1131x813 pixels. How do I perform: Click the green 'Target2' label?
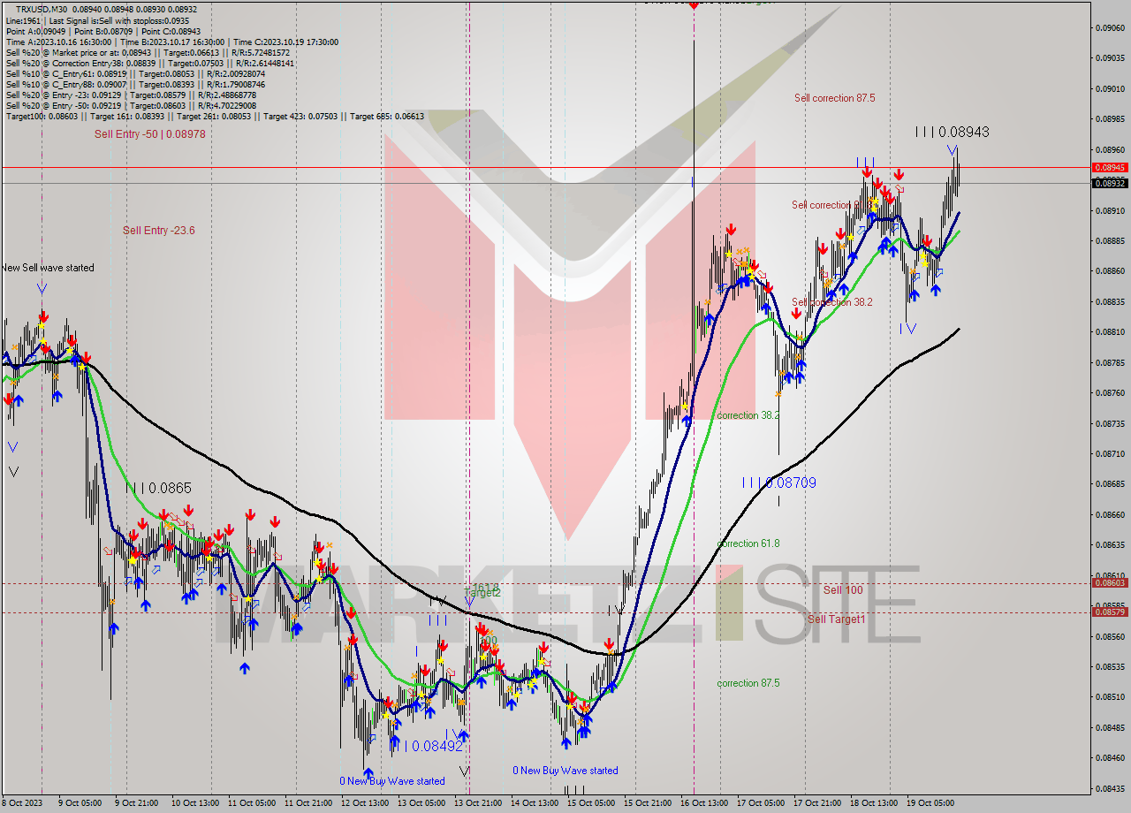(x=482, y=593)
